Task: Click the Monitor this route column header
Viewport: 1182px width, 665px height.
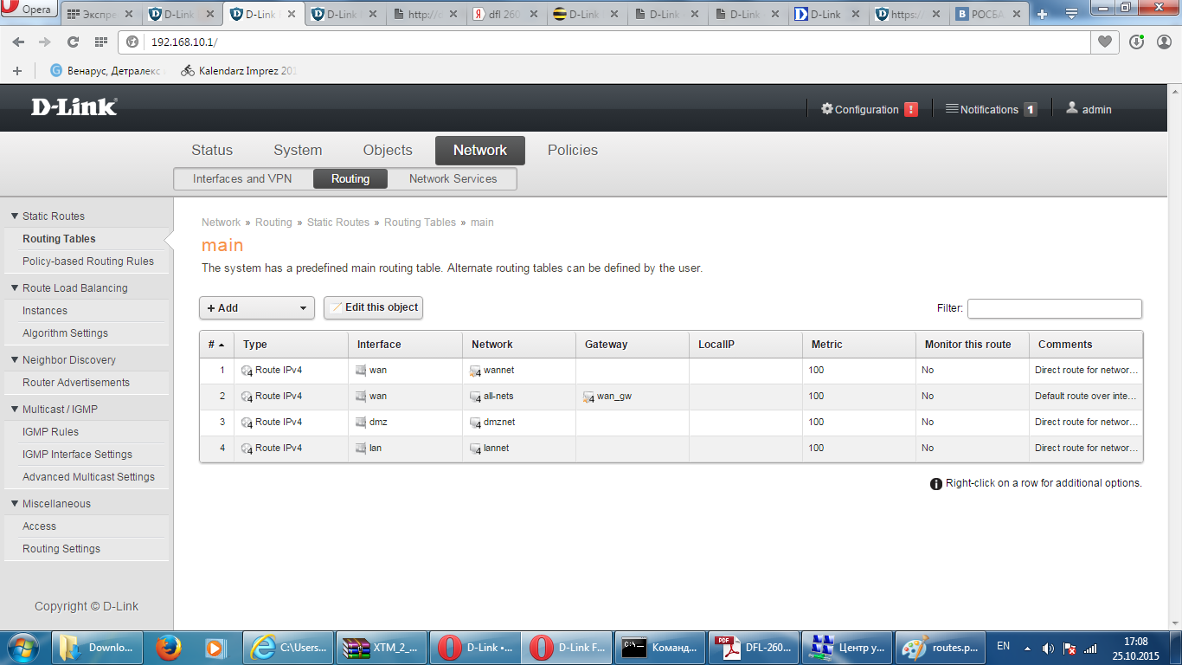Action: pos(973,344)
